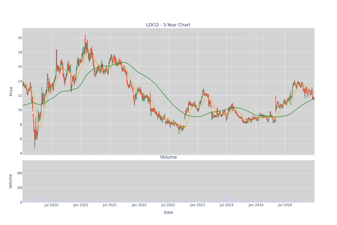Image resolution: width=337 pixels, height=225 pixels.
Task: Click the price tick label '16'
Action: coord(20,67)
